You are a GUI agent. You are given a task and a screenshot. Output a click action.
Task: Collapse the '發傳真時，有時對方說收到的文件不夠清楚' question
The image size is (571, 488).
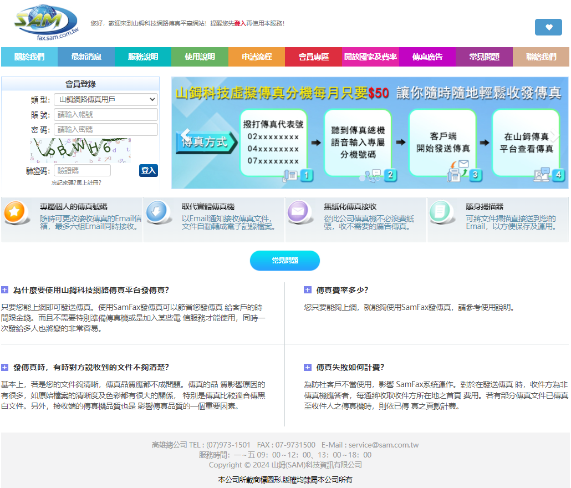(x=5, y=368)
